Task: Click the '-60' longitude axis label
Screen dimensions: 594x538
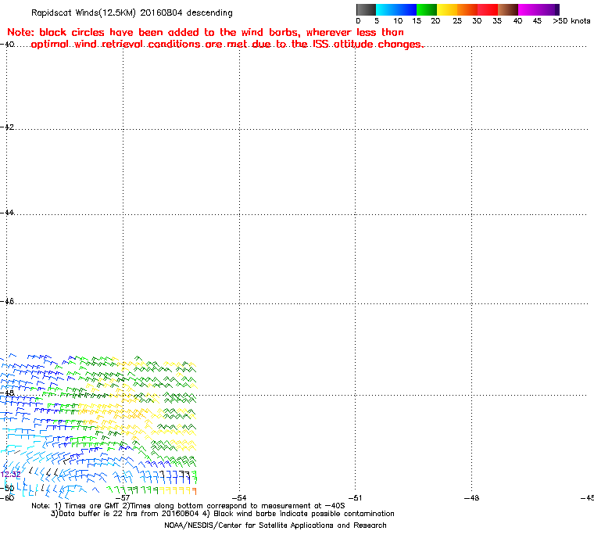Action: point(7,498)
